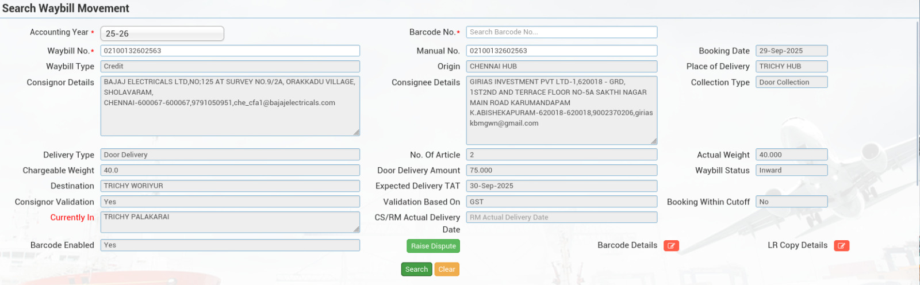The width and height of the screenshot is (920, 285).
Task: Click the Expected Delivery TAT field
Action: coord(561,186)
